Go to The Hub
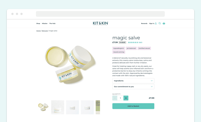The height and width of the screenshot is (122, 201). click(52, 24)
